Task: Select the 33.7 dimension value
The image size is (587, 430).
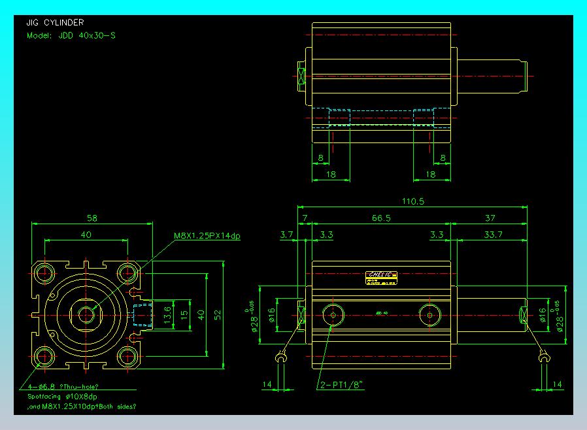Action: coord(493,235)
